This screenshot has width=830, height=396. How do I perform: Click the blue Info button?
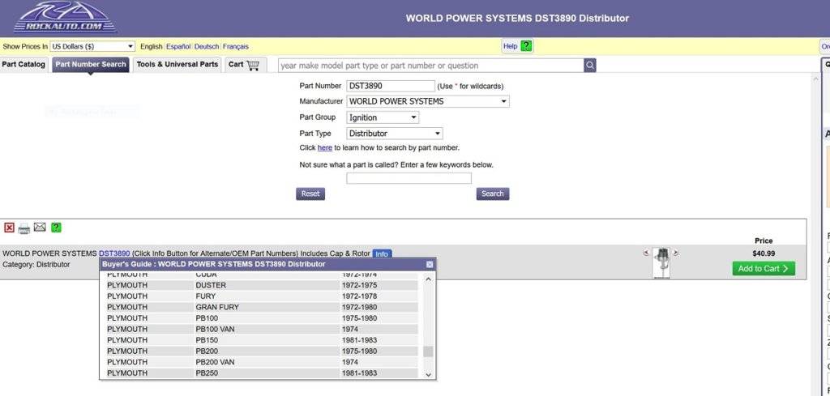click(x=382, y=253)
